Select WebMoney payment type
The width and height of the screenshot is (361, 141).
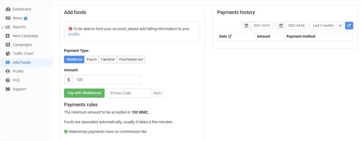point(74,59)
